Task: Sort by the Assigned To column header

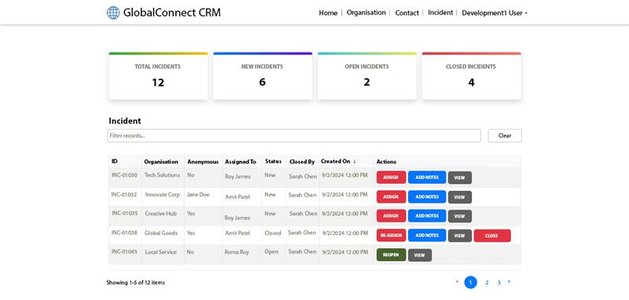Action: tap(241, 162)
